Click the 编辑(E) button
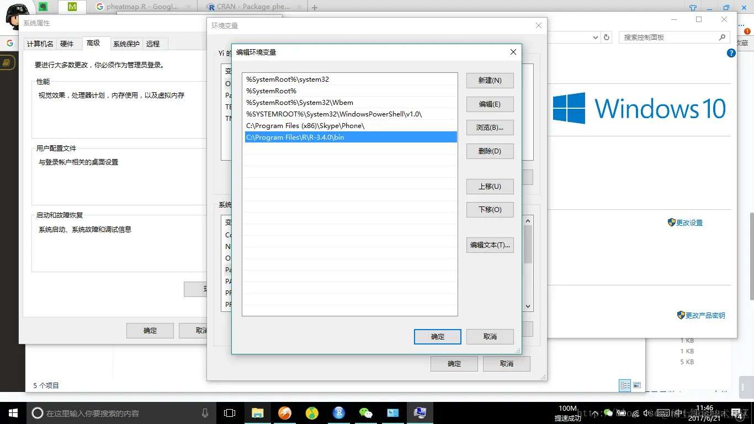This screenshot has height=424, width=754. 490,104
